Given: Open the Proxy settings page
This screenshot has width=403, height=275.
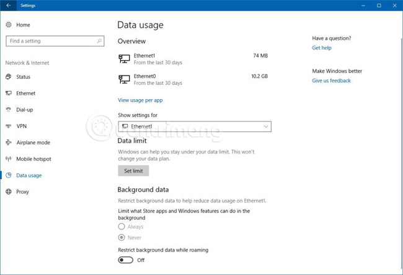Looking at the screenshot, I should pos(22,192).
